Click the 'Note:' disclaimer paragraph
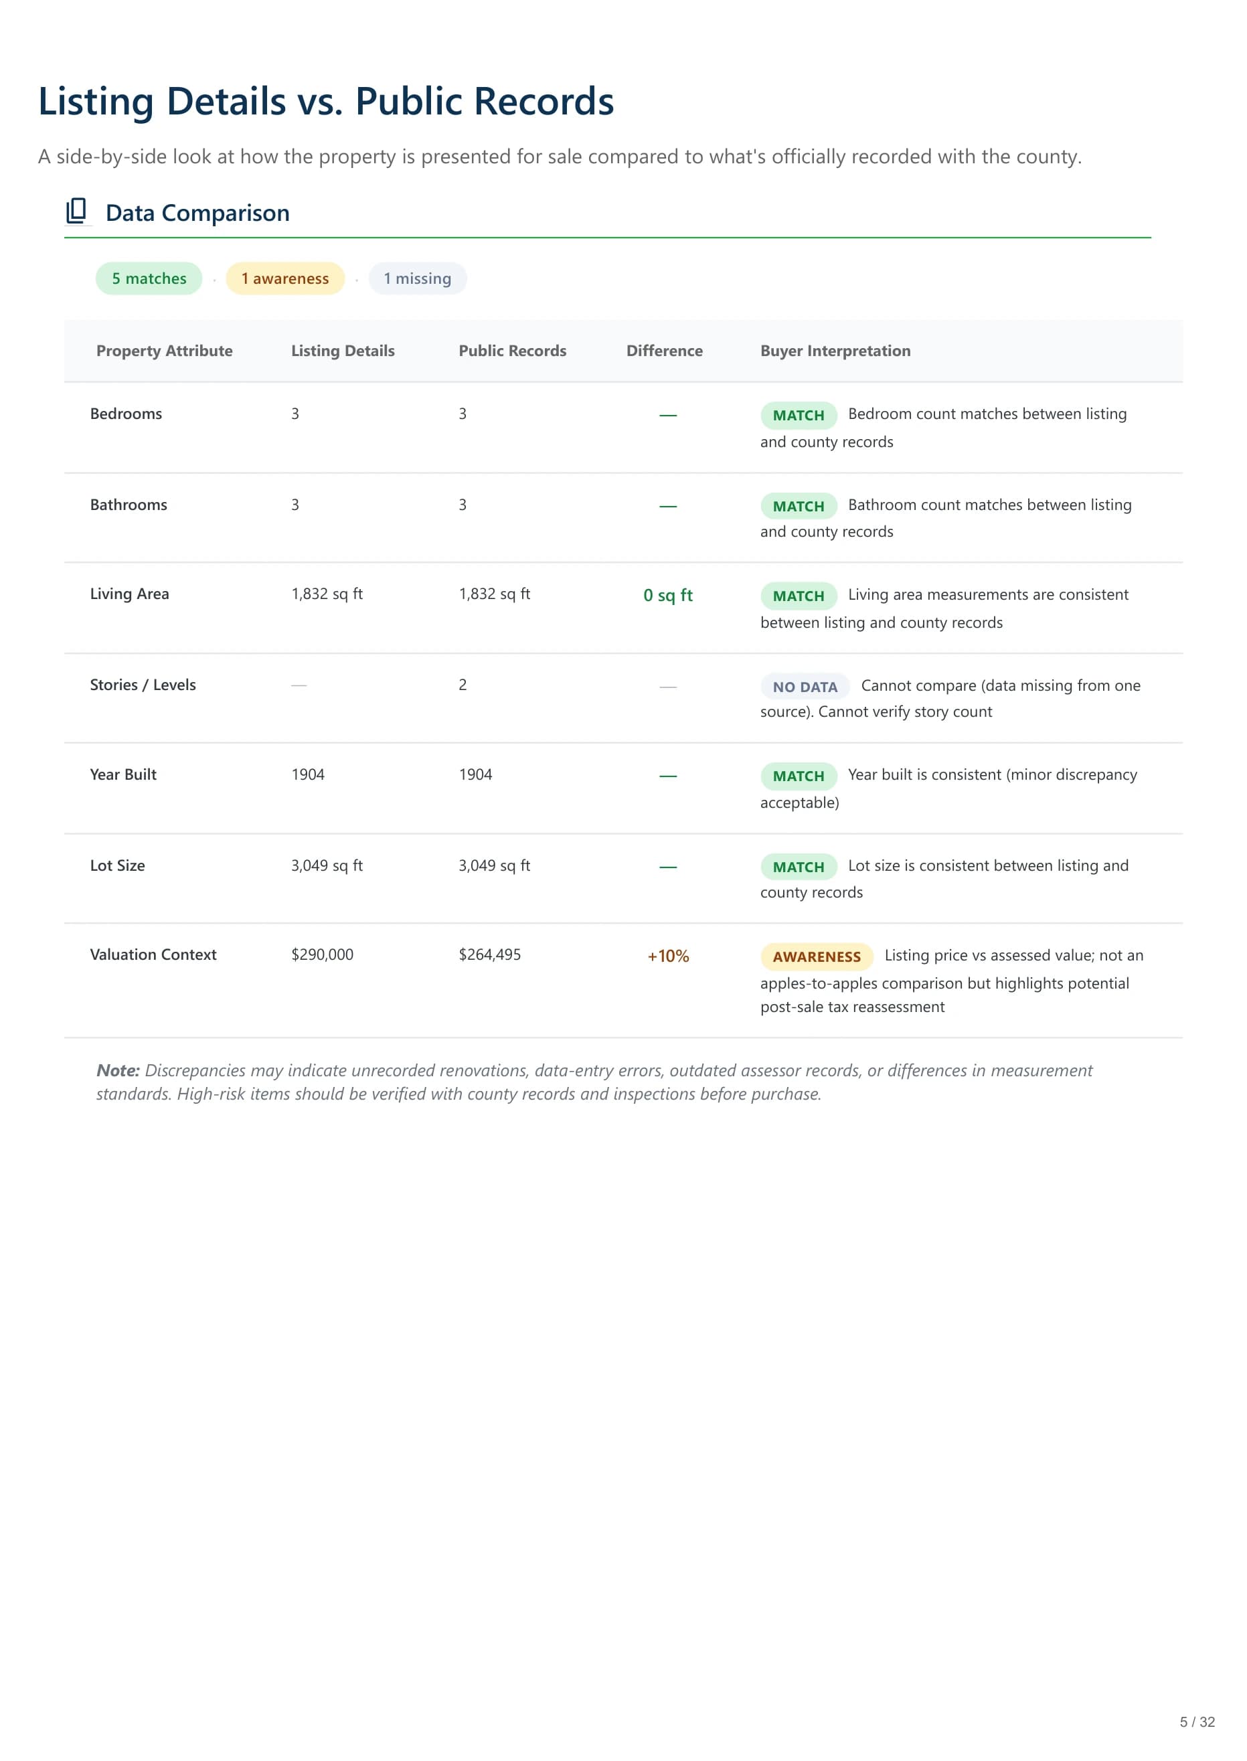Screen dimensions: 1247x1761 point(594,1082)
